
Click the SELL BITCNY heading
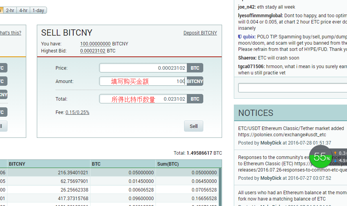67,33
